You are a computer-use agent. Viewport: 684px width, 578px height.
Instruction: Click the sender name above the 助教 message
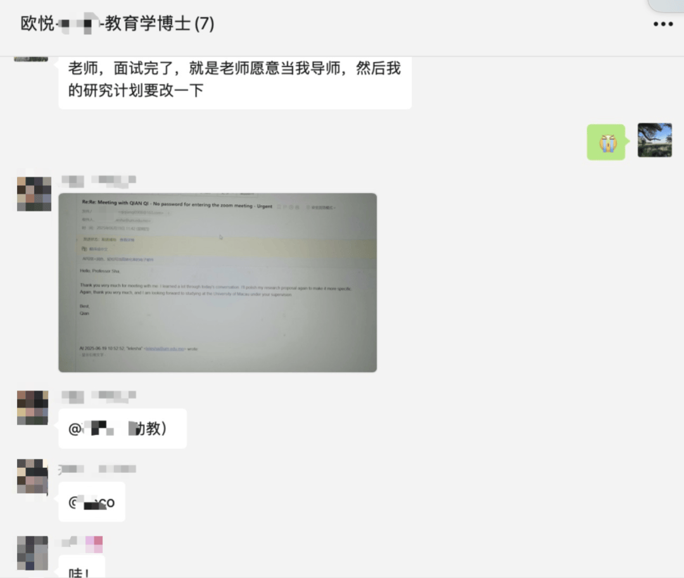[x=99, y=396]
